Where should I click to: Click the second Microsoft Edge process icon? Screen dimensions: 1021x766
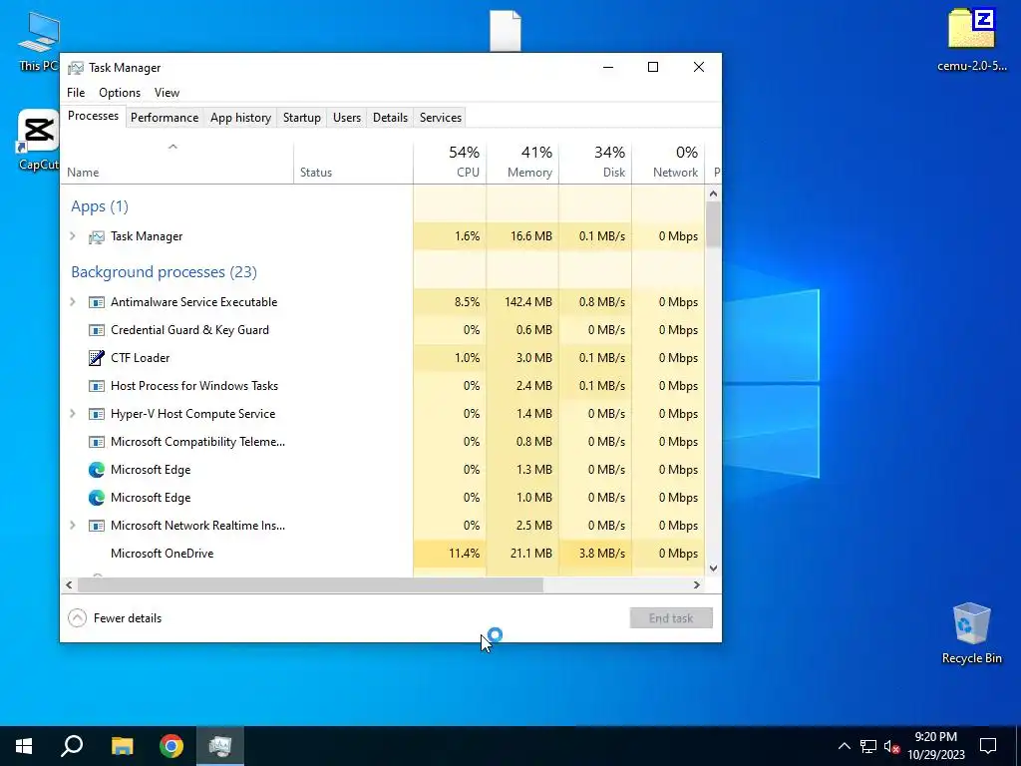tap(97, 498)
